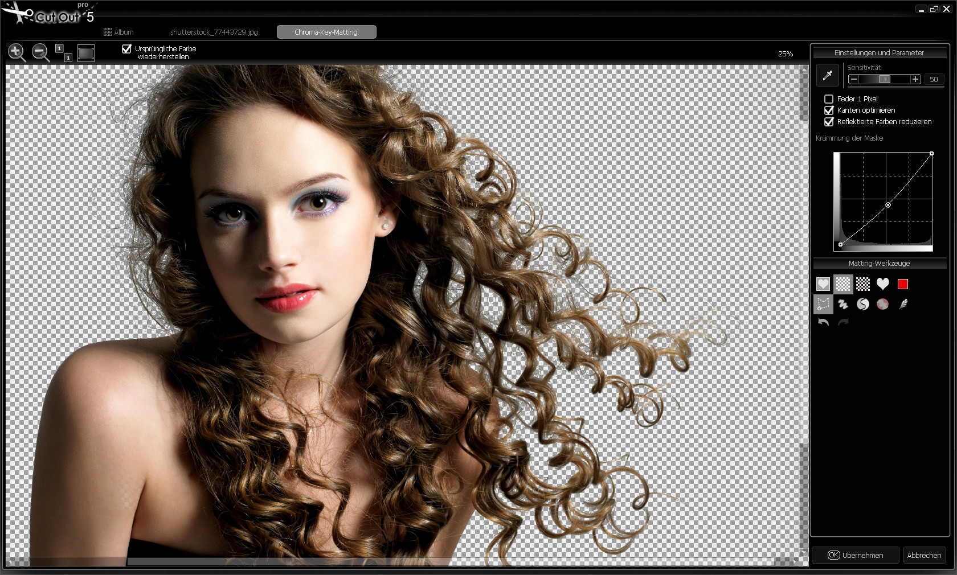Click Matting-Werkzeuge panel header
The width and height of the screenshot is (957, 575).
point(880,264)
